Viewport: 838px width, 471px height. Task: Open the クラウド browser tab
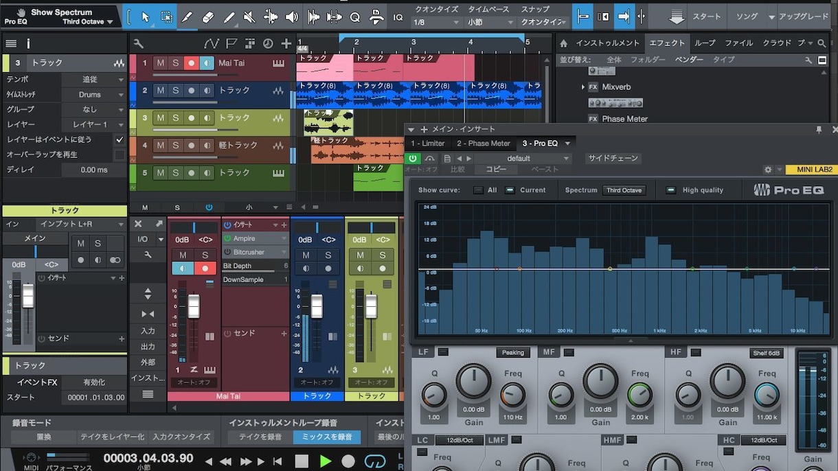point(777,43)
